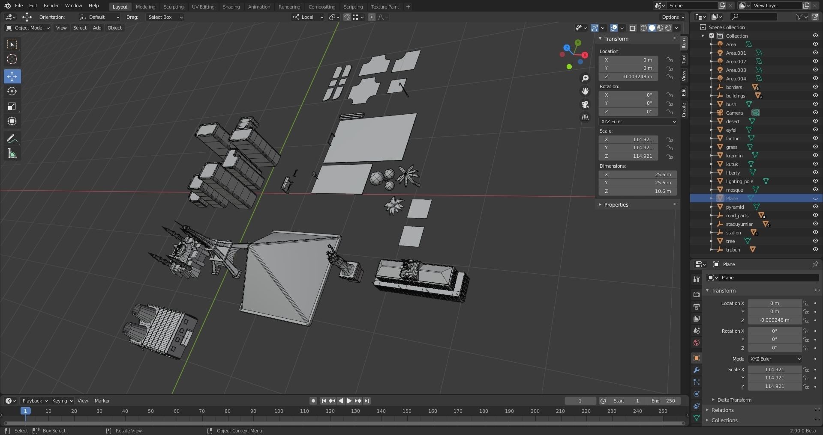Open Object Data mesh properties icon
Viewport: 823px width, 435px height.
point(697,418)
